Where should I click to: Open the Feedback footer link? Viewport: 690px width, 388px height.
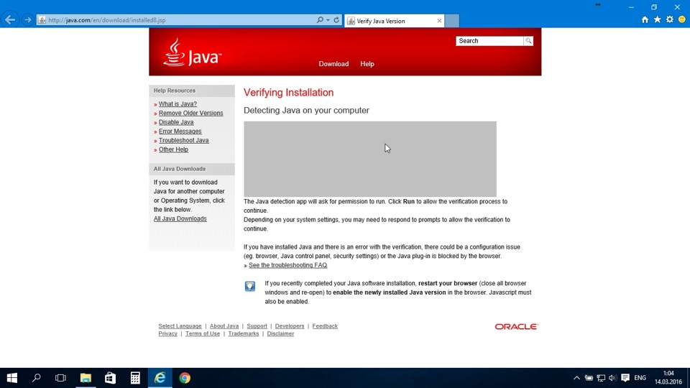pyautogui.click(x=325, y=326)
